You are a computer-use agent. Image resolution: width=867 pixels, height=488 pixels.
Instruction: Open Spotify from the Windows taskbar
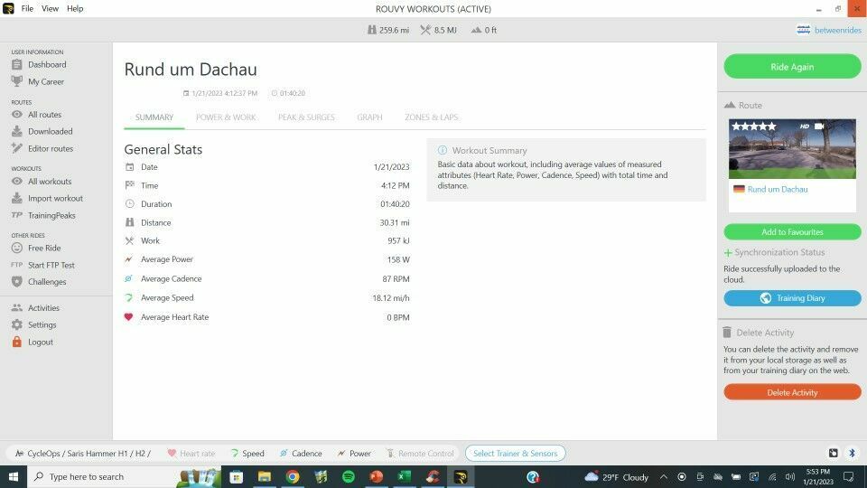(349, 477)
